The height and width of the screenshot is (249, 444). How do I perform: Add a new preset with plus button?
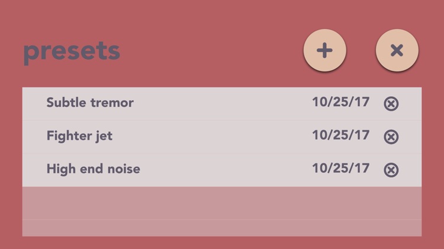click(x=324, y=50)
